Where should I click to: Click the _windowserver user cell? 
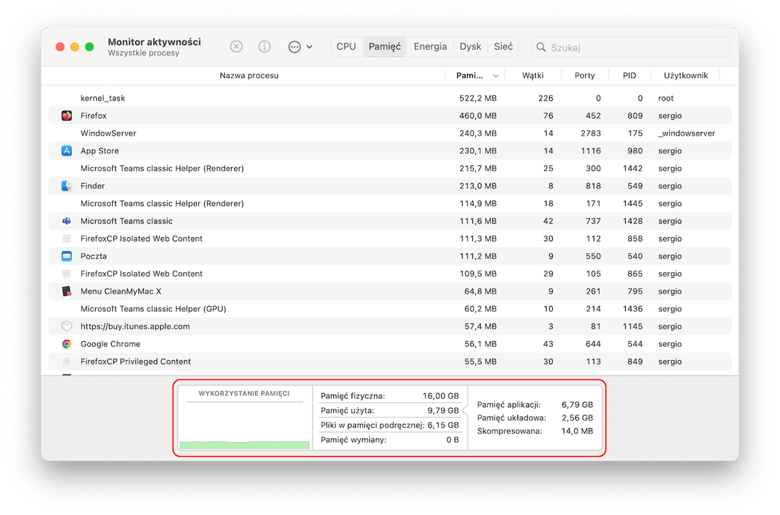(x=686, y=133)
